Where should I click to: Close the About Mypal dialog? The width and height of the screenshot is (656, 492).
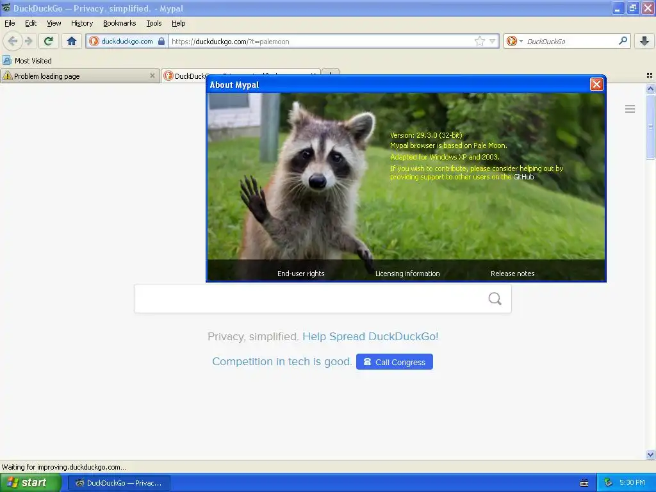click(x=596, y=85)
